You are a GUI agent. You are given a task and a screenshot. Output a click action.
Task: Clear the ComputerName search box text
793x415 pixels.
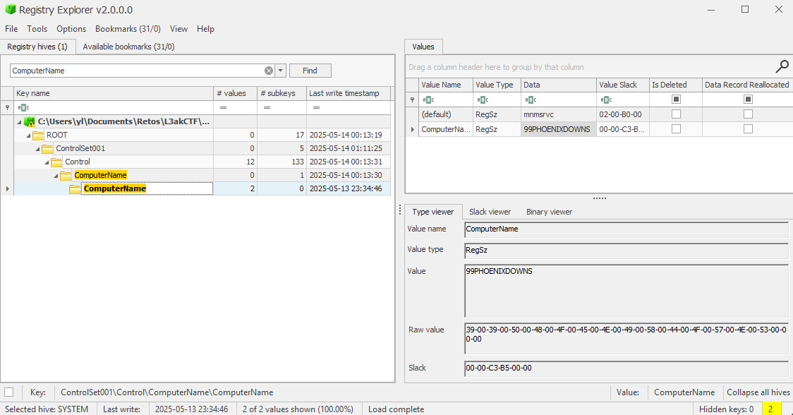tap(269, 71)
